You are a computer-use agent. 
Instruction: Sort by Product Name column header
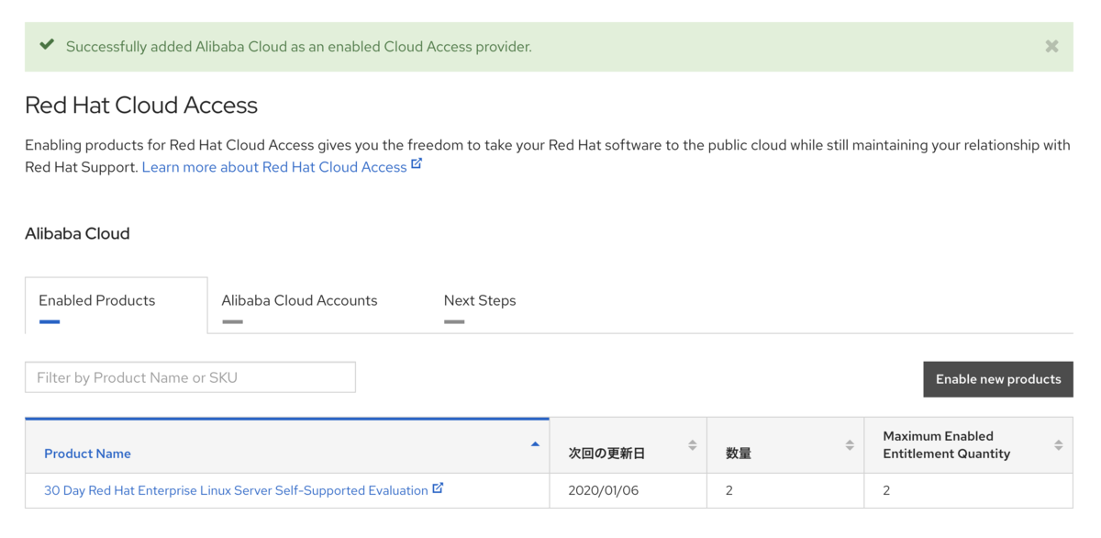87,454
